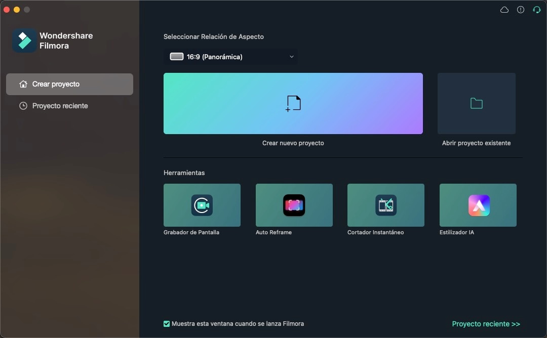The width and height of the screenshot is (547, 338).
Task: Open the cloud storage icon
Action: 504,10
